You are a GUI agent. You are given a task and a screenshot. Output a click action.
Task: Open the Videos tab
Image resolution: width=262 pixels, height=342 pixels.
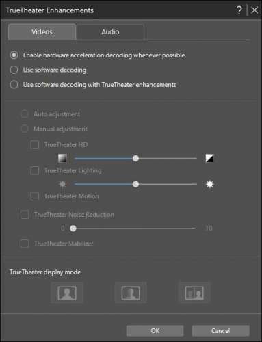click(42, 32)
